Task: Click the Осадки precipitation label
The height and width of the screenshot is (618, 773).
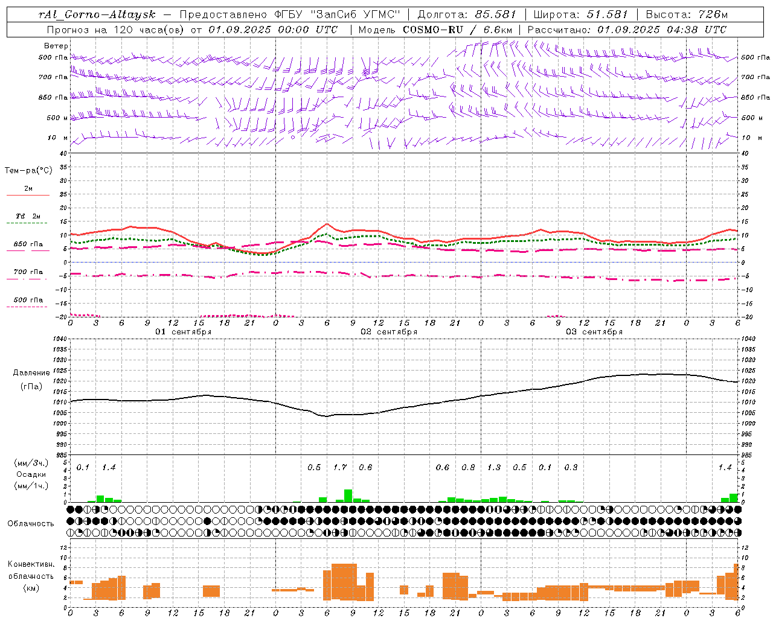Action: (31, 474)
